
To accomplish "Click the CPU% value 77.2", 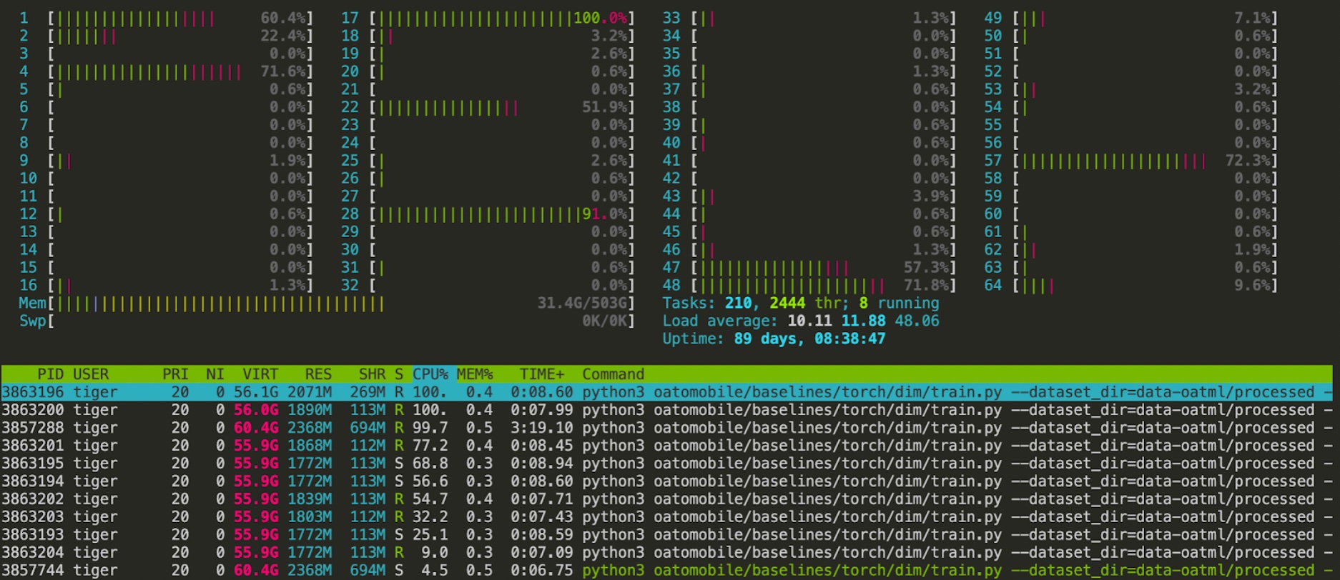I will tap(430, 446).
